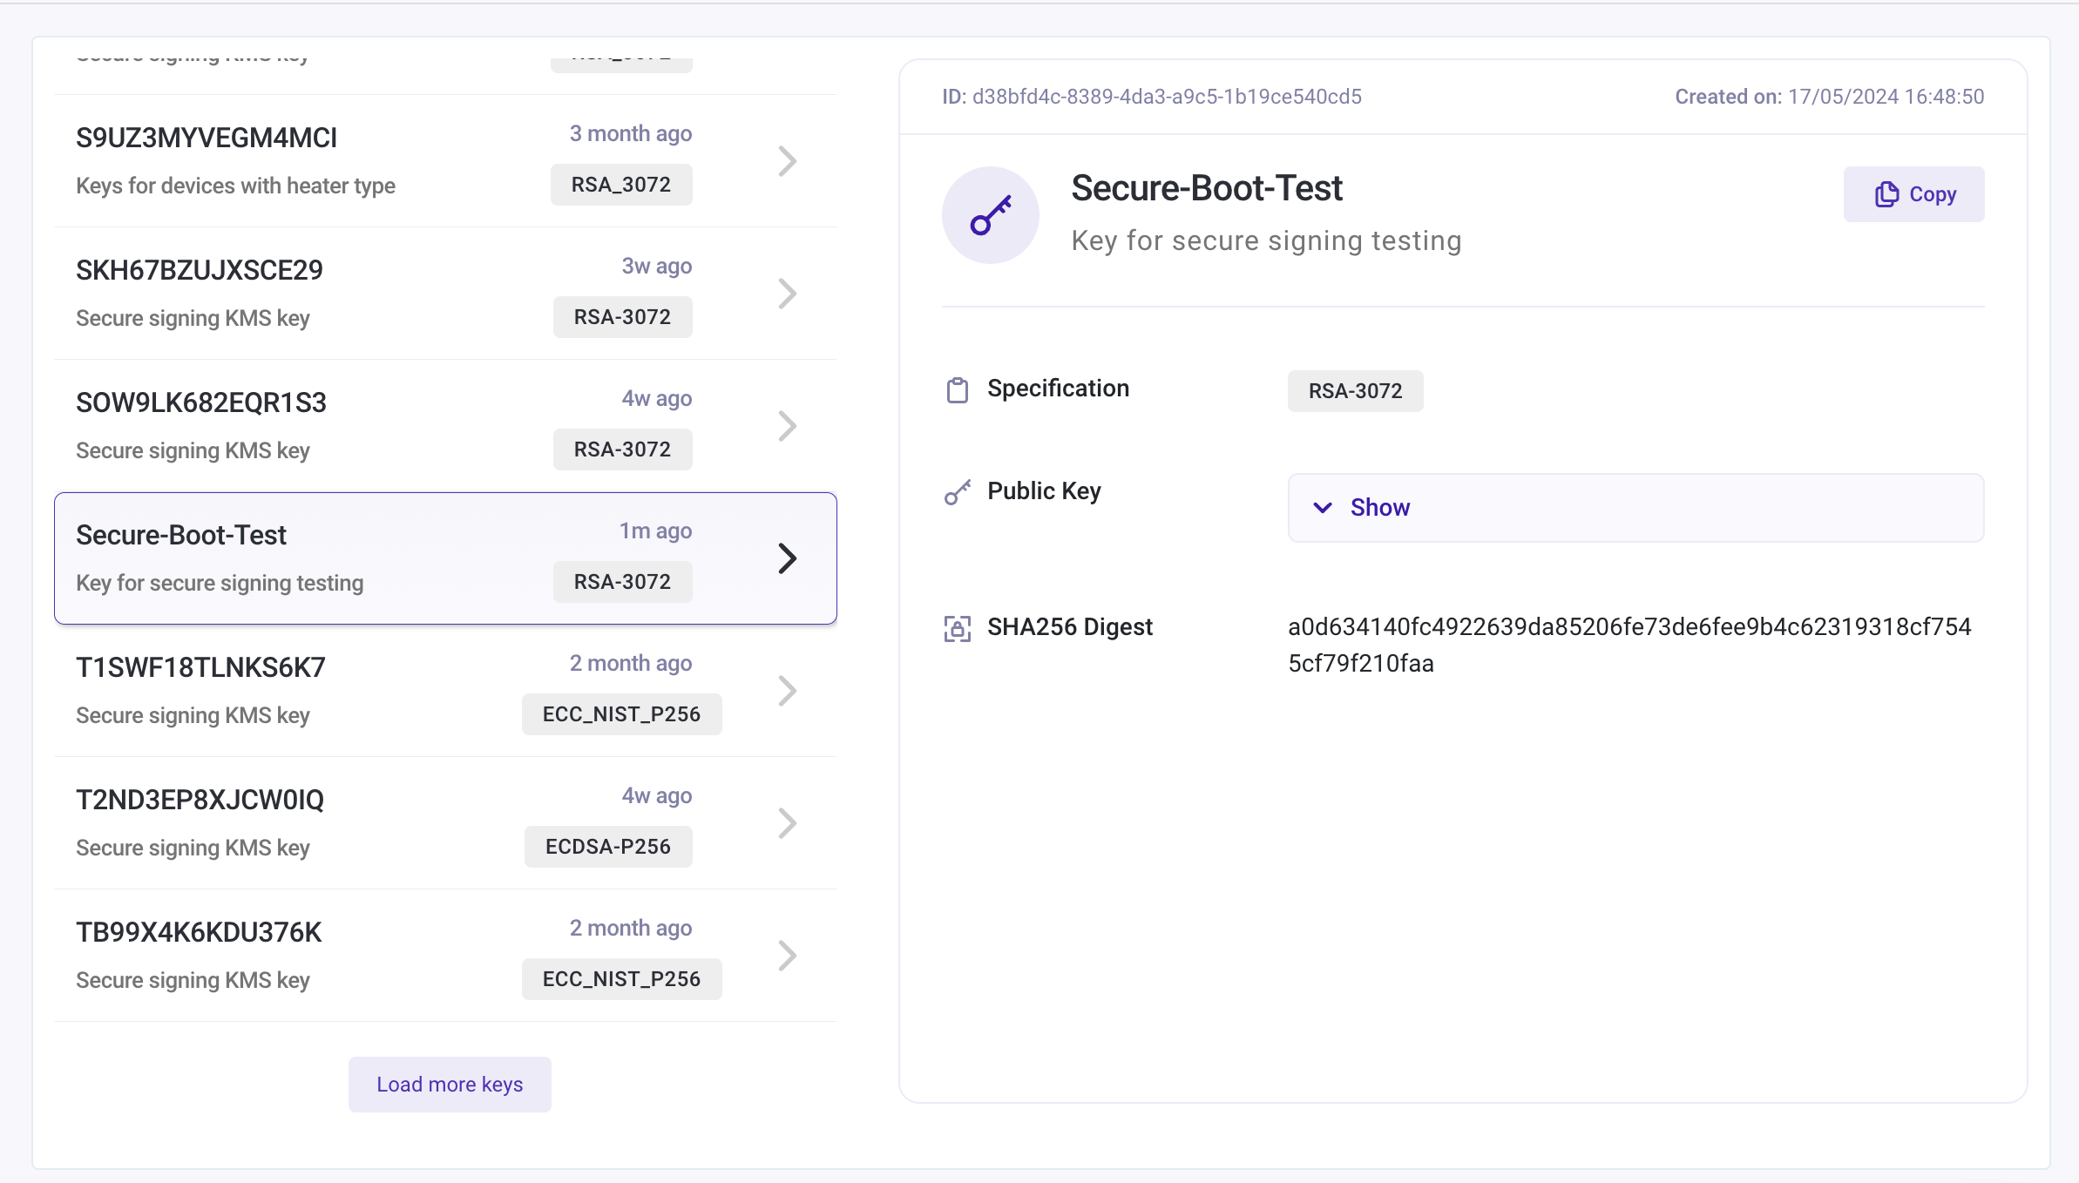This screenshot has height=1183, width=2079.
Task: Click the clipboard icon next to Specification
Action: tap(957, 389)
